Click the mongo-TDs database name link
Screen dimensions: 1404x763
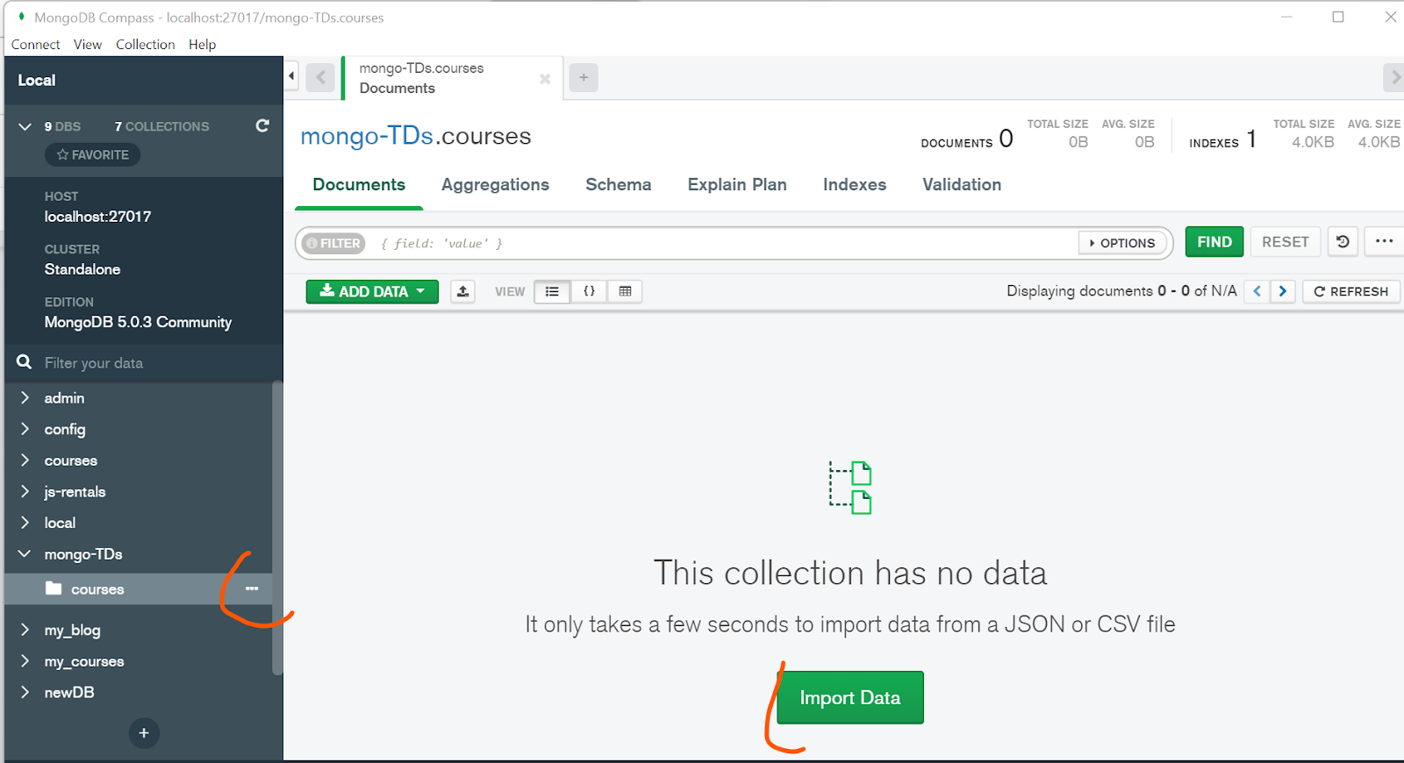tap(367, 136)
